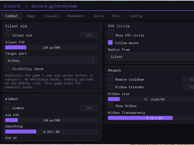Click the [V] keybind for Hitbox Extender

(188, 87)
